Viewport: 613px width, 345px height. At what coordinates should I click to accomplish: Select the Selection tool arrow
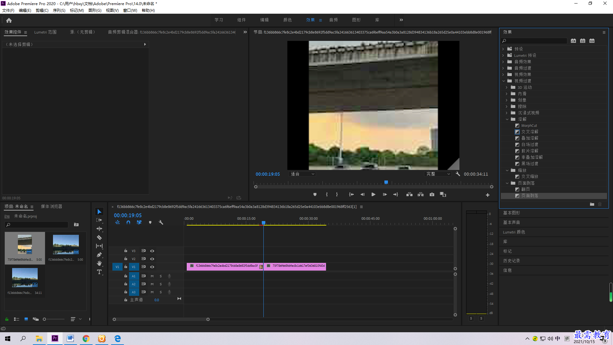[x=99, y=212]
